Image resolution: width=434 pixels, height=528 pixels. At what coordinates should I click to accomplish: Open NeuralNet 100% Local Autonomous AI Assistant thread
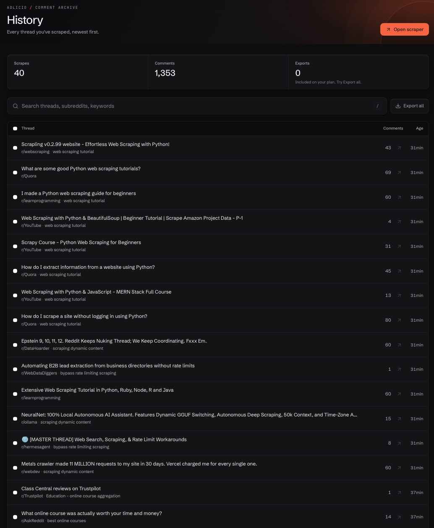(x=189, y=415)
